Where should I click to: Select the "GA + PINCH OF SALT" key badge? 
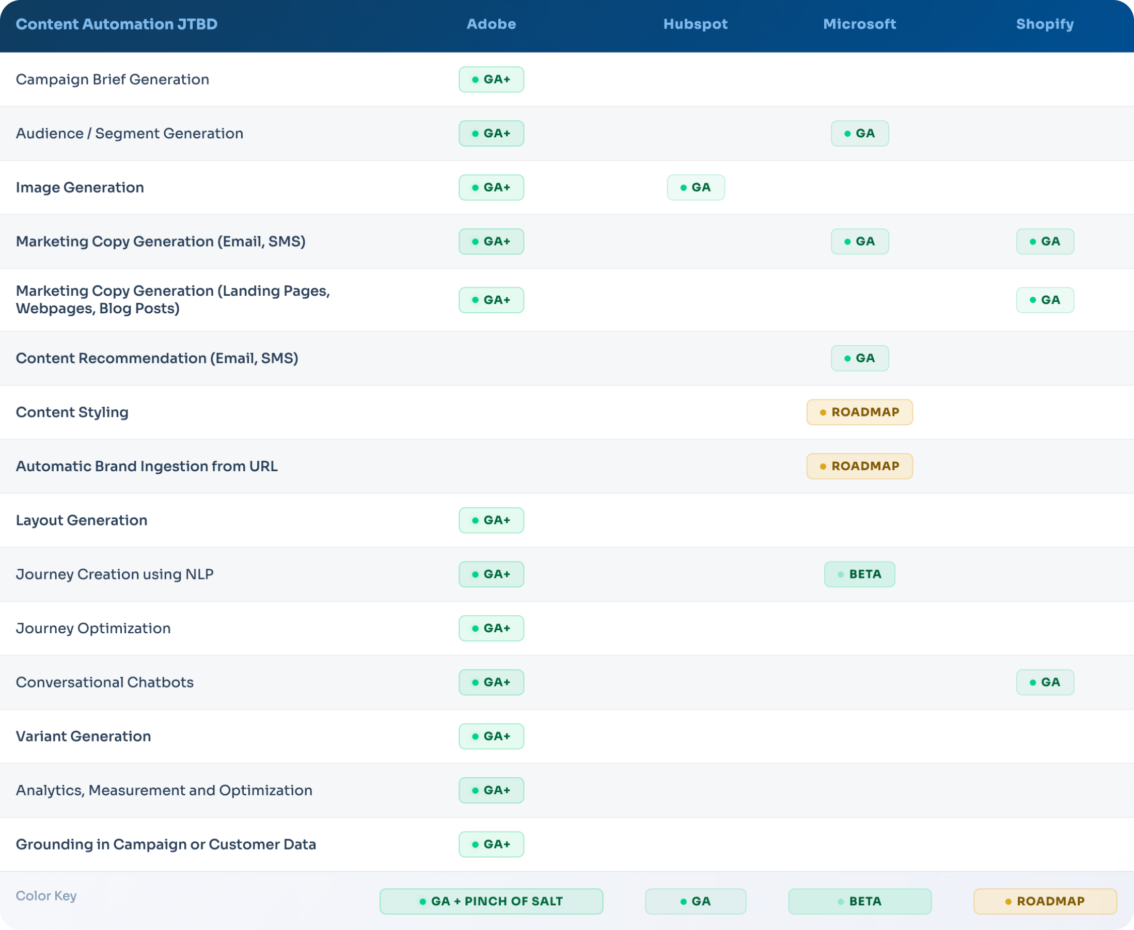tap(492, 902)
